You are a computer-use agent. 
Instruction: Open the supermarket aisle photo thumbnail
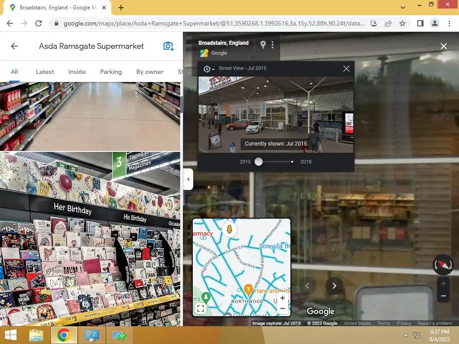90,116
